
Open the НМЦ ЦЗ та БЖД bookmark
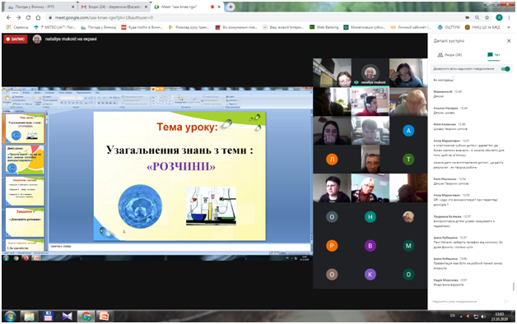pos(482,27)
